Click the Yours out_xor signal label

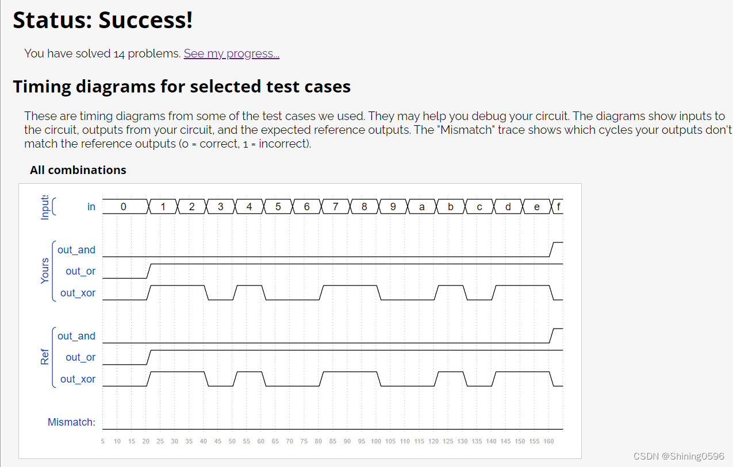[x=78, y=293]
